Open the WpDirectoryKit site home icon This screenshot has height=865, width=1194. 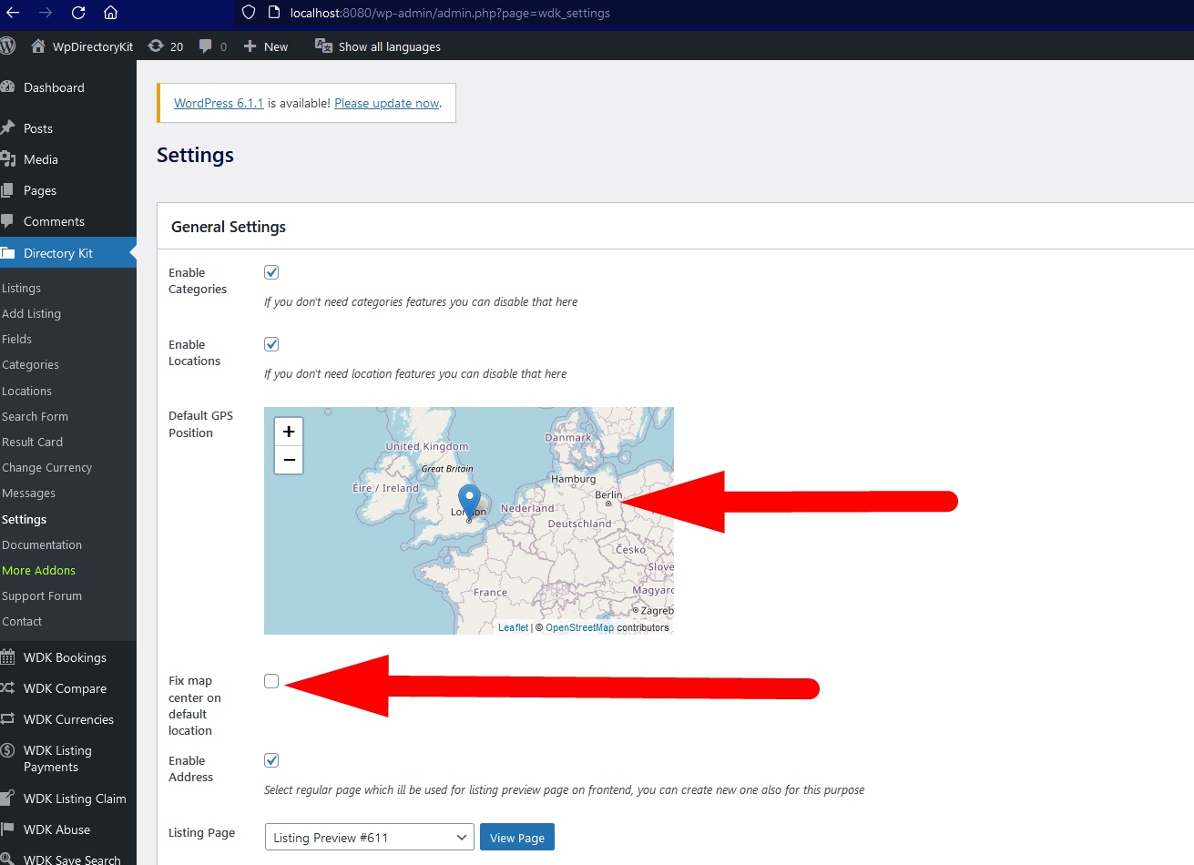click(38, 46)
